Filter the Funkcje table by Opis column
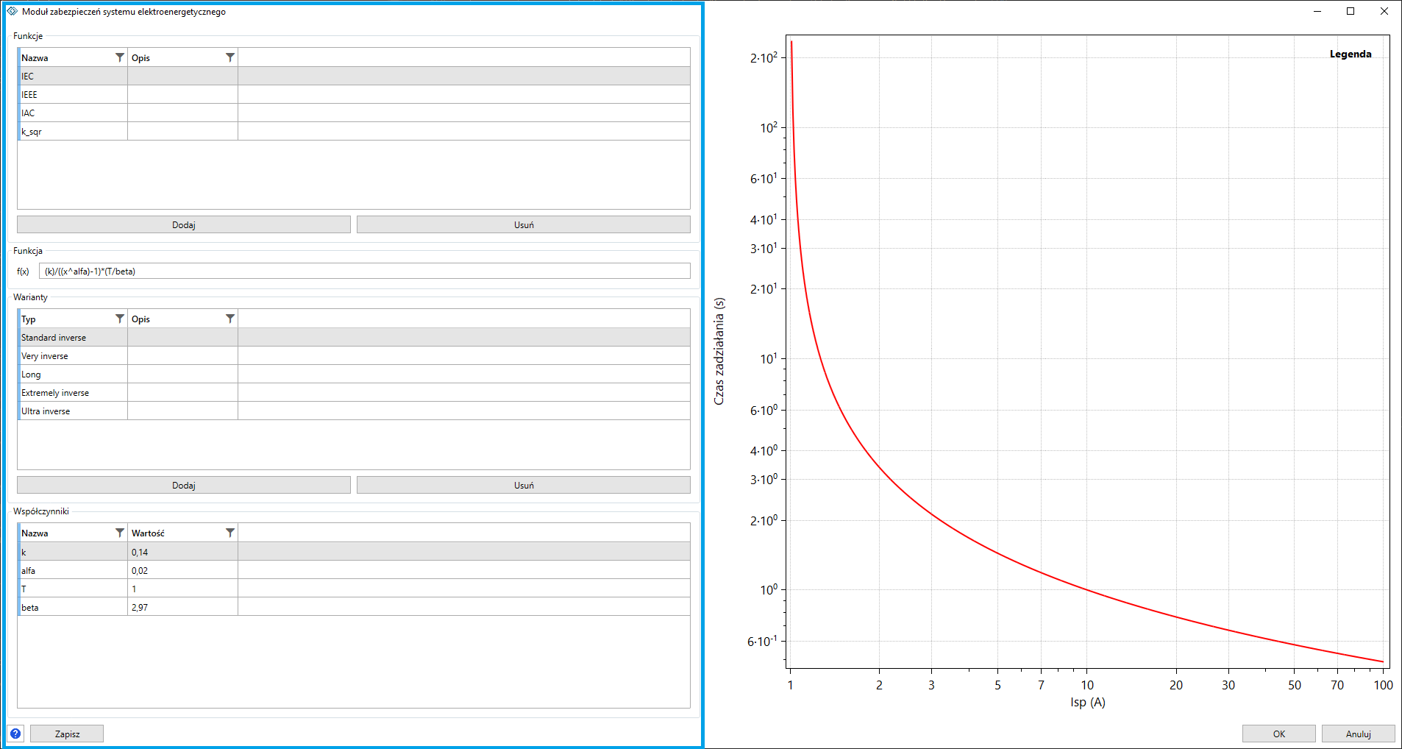This screenshot has width=1402, height=749. [x=230, y=57]
